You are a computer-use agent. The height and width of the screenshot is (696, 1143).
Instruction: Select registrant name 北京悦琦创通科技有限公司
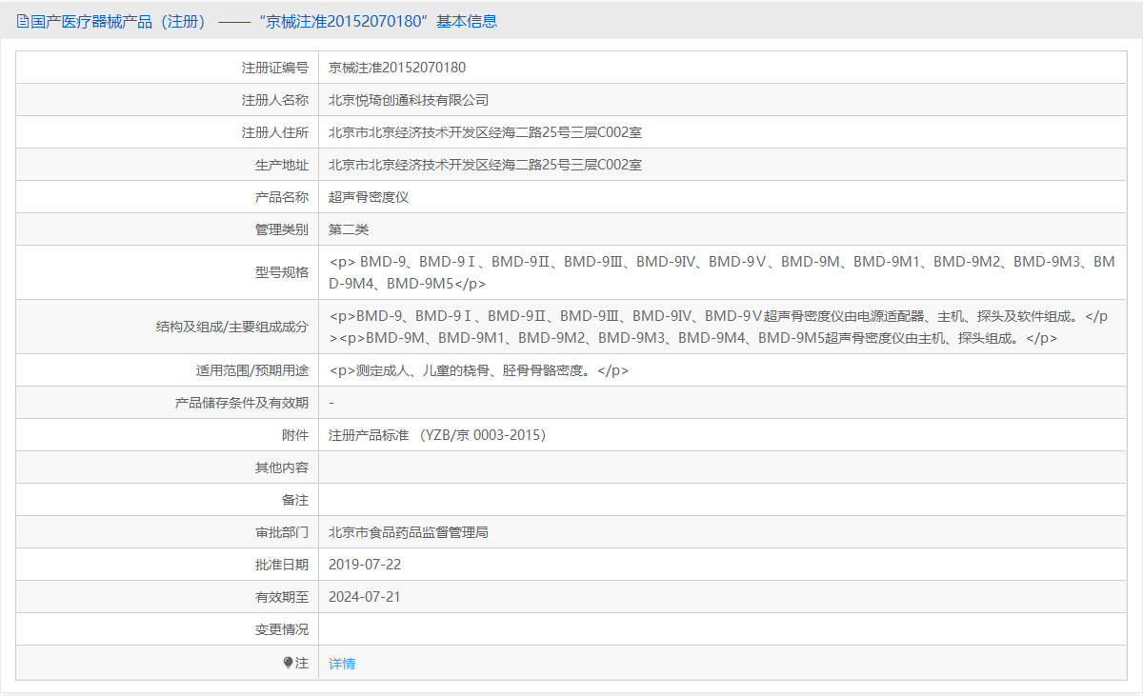coord(409,100)
